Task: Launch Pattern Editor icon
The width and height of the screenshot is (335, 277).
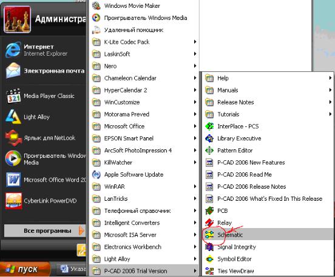Action: [x=209, y=151]
